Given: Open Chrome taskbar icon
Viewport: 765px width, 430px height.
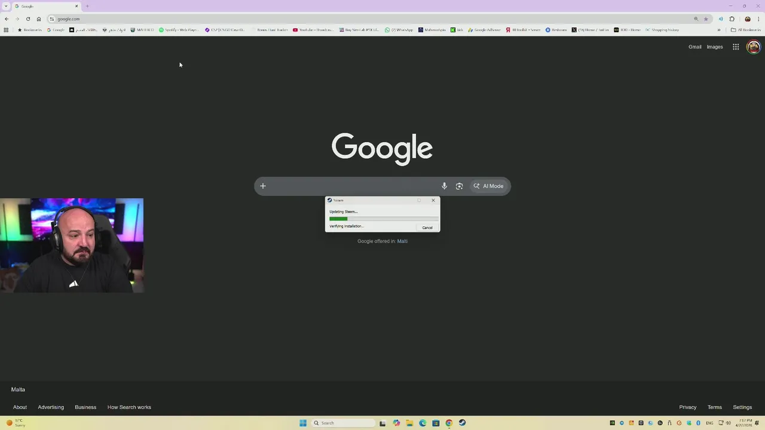Looking at the screenshot, I should pos(449,423).
